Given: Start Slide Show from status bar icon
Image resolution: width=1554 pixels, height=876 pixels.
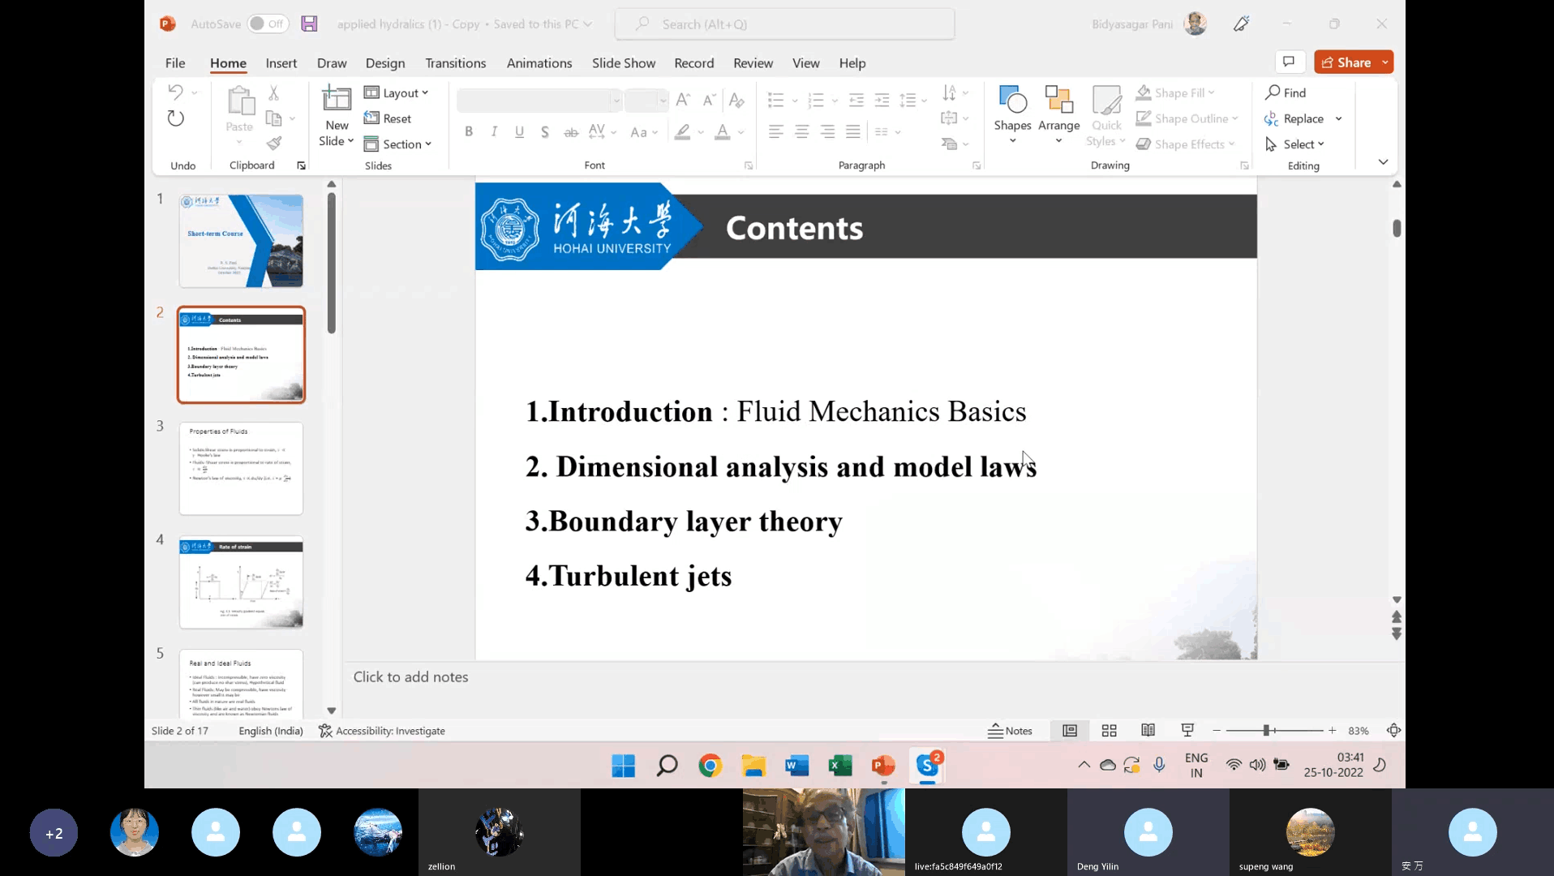Looking at the screenshot, I should click(1187, 731).
